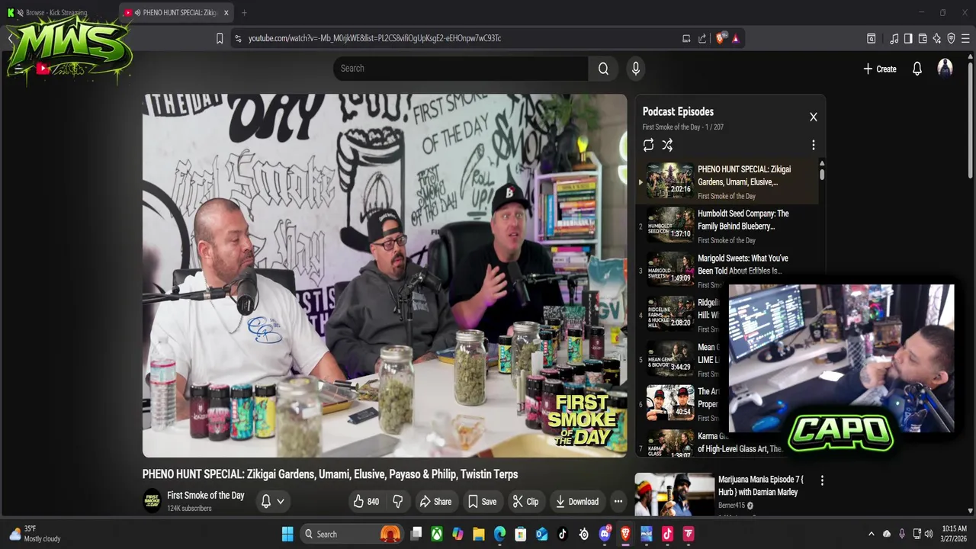Open the Karma Glass episode thumbnail
This screenshot has height=549, width=976.
670,444
